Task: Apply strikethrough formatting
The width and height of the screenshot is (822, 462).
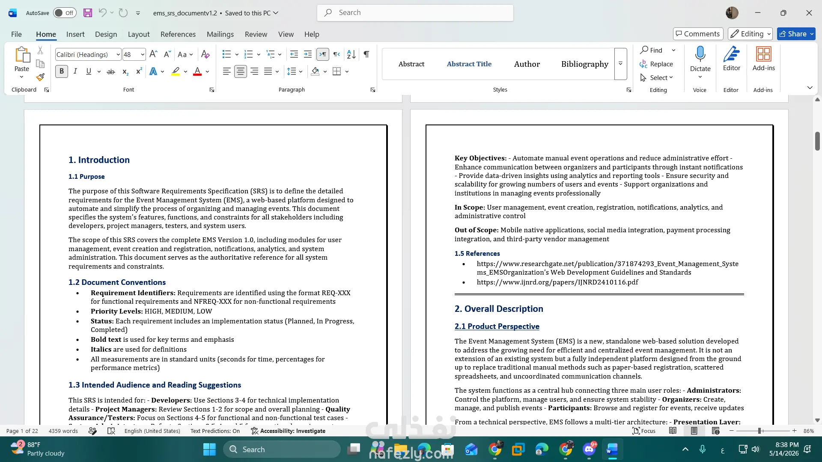Action: 111,71
